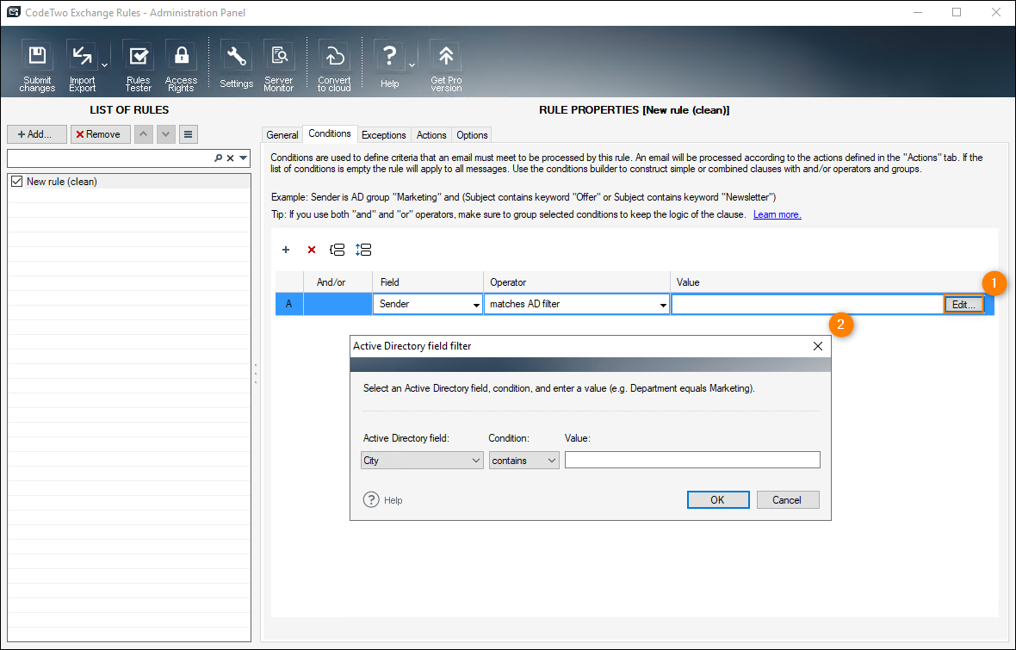Switch to the Options tab

point(473,135)
